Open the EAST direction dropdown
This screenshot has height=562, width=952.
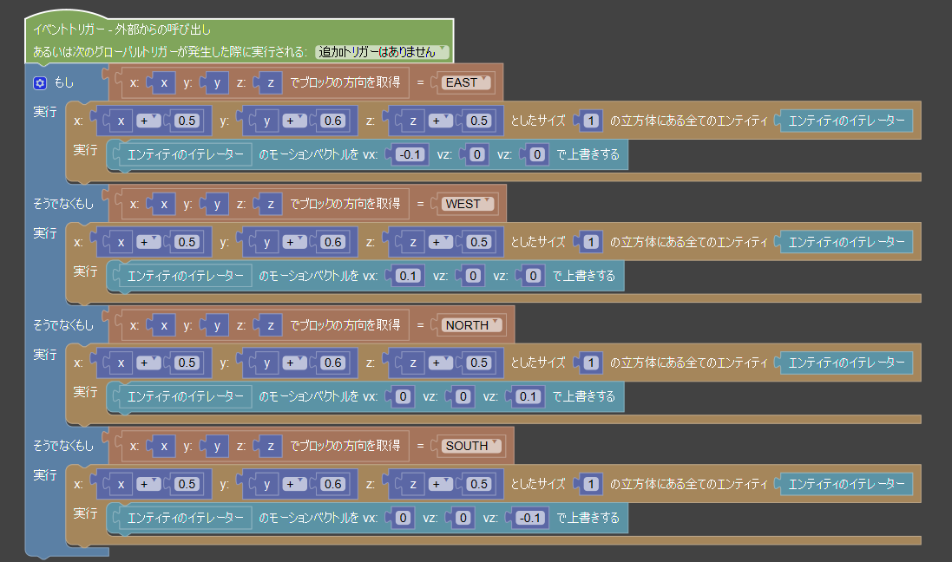468,82
